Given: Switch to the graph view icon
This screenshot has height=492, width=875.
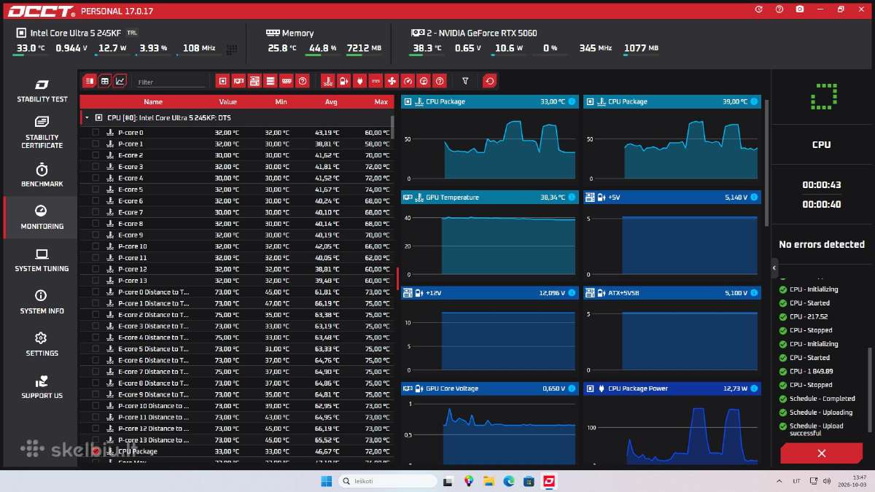Looking at the screenshot, I should [x=120, y=81].
